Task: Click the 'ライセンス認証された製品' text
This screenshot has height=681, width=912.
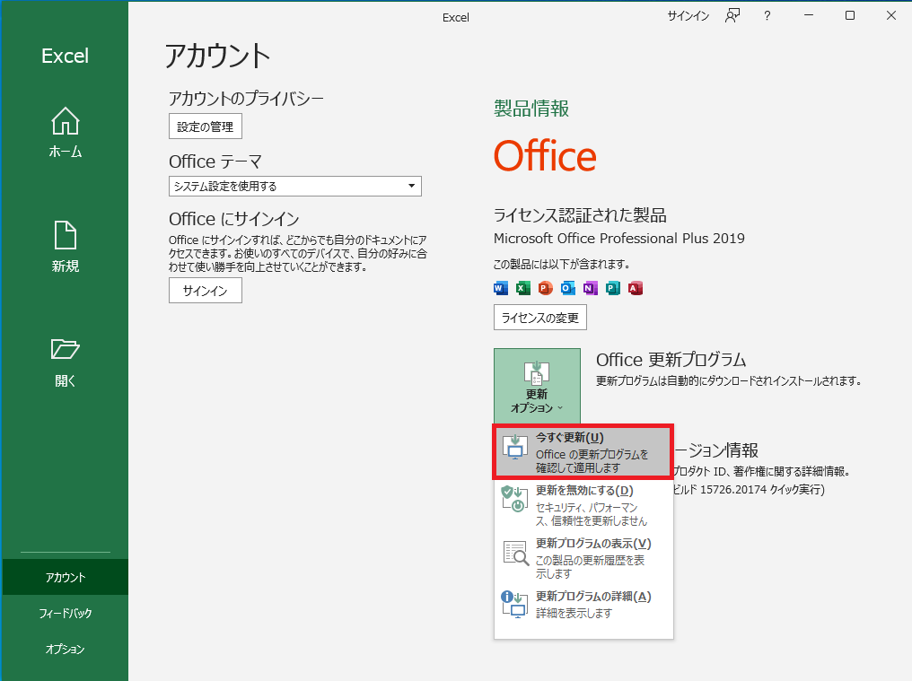Action: 580,215
